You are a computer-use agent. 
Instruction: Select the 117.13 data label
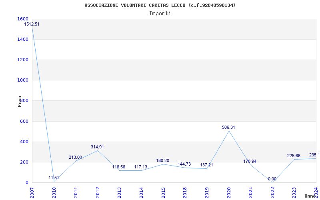[141, 167]
